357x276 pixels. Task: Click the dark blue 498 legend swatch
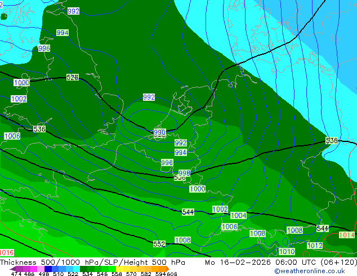pyautogui.click(x=48, y=269)
